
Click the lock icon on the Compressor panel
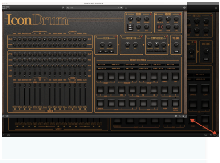pos(147,37)
